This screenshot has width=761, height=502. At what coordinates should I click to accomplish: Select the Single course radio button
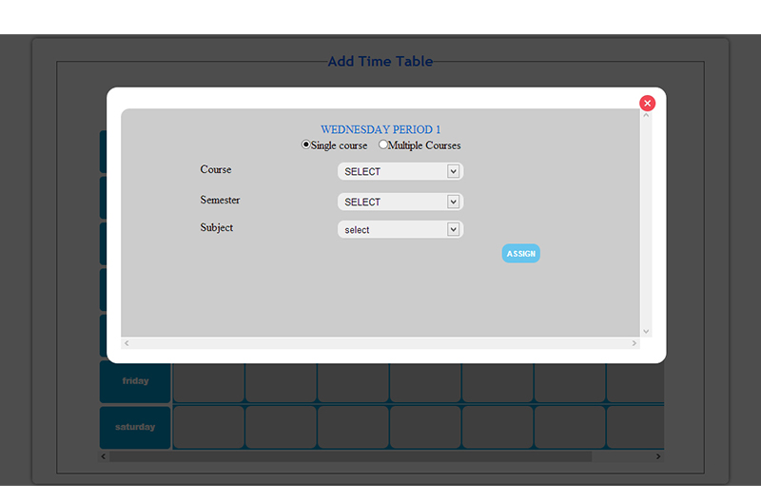(x=306, y=145)
